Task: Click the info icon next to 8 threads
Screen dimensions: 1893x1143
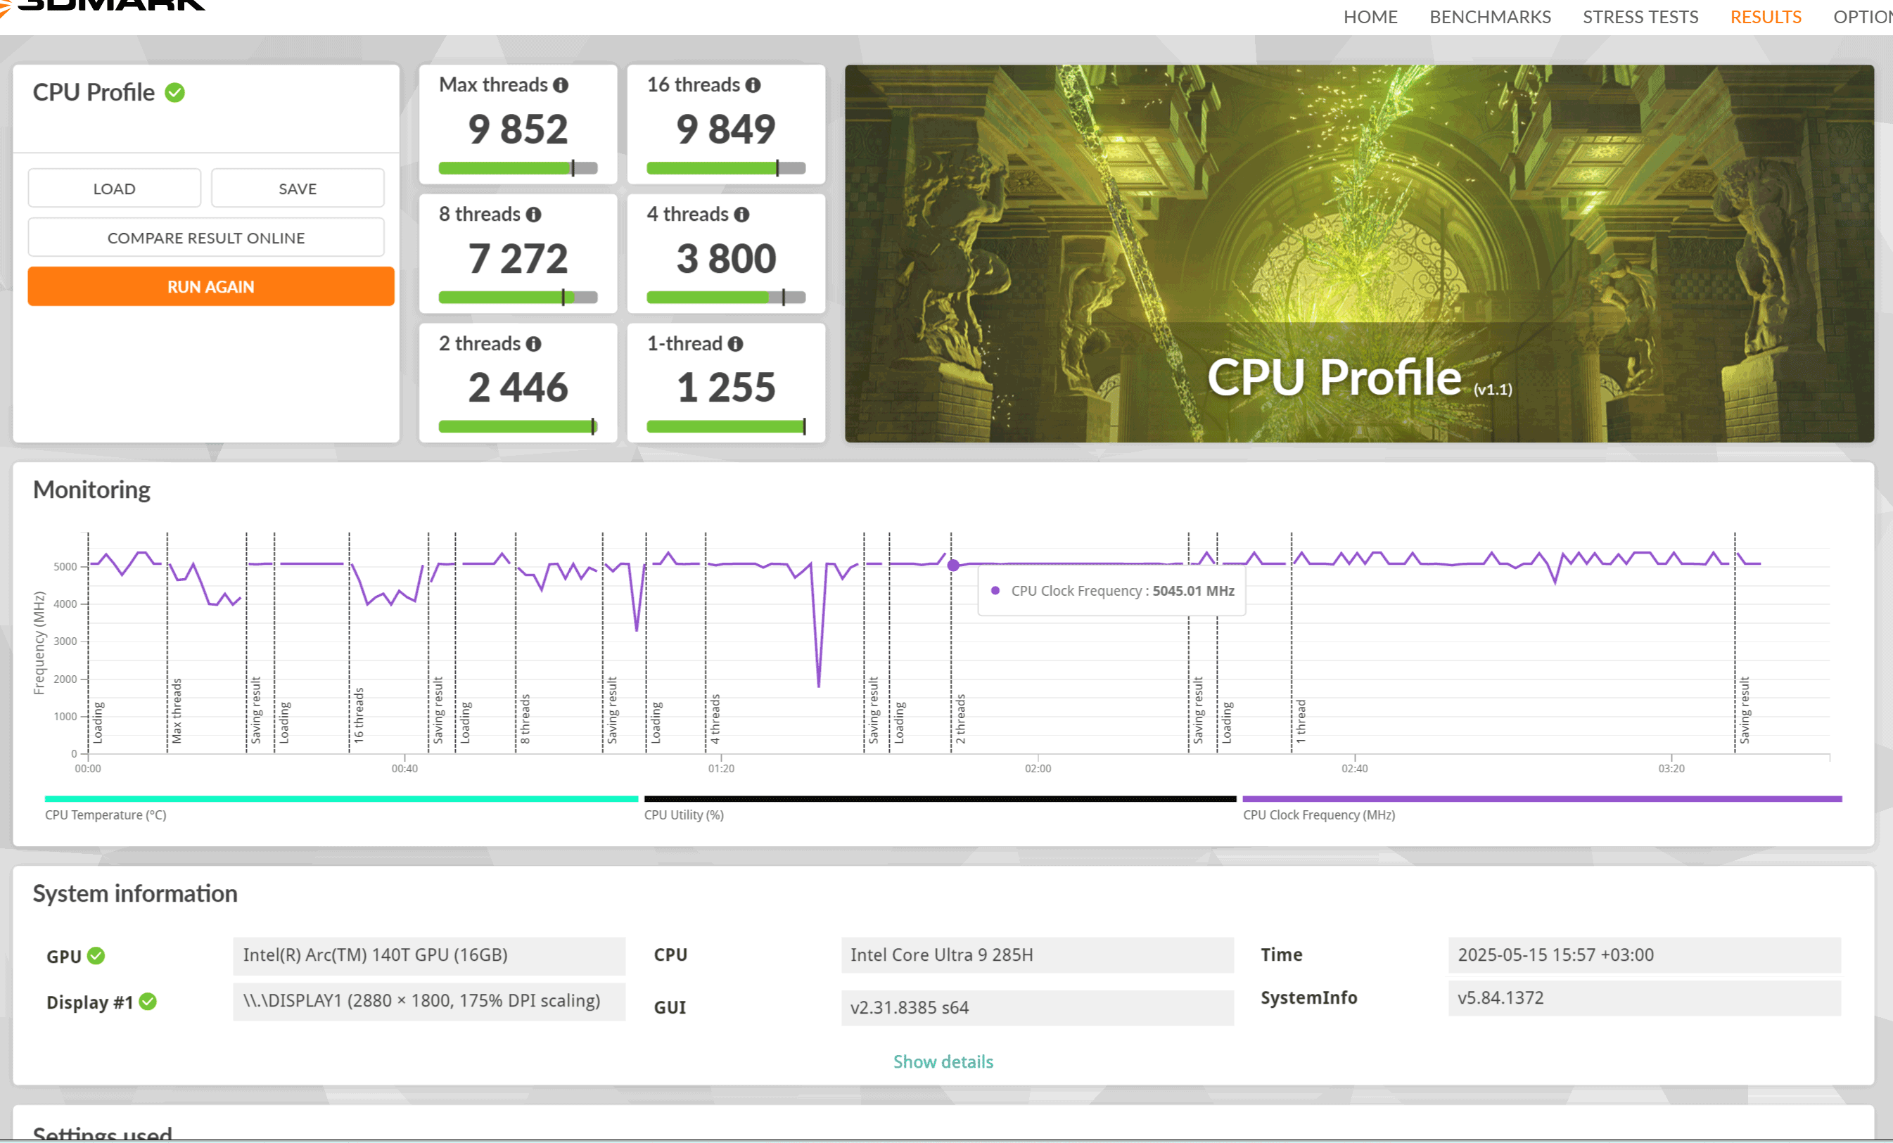Action: [x=534, y=215]
